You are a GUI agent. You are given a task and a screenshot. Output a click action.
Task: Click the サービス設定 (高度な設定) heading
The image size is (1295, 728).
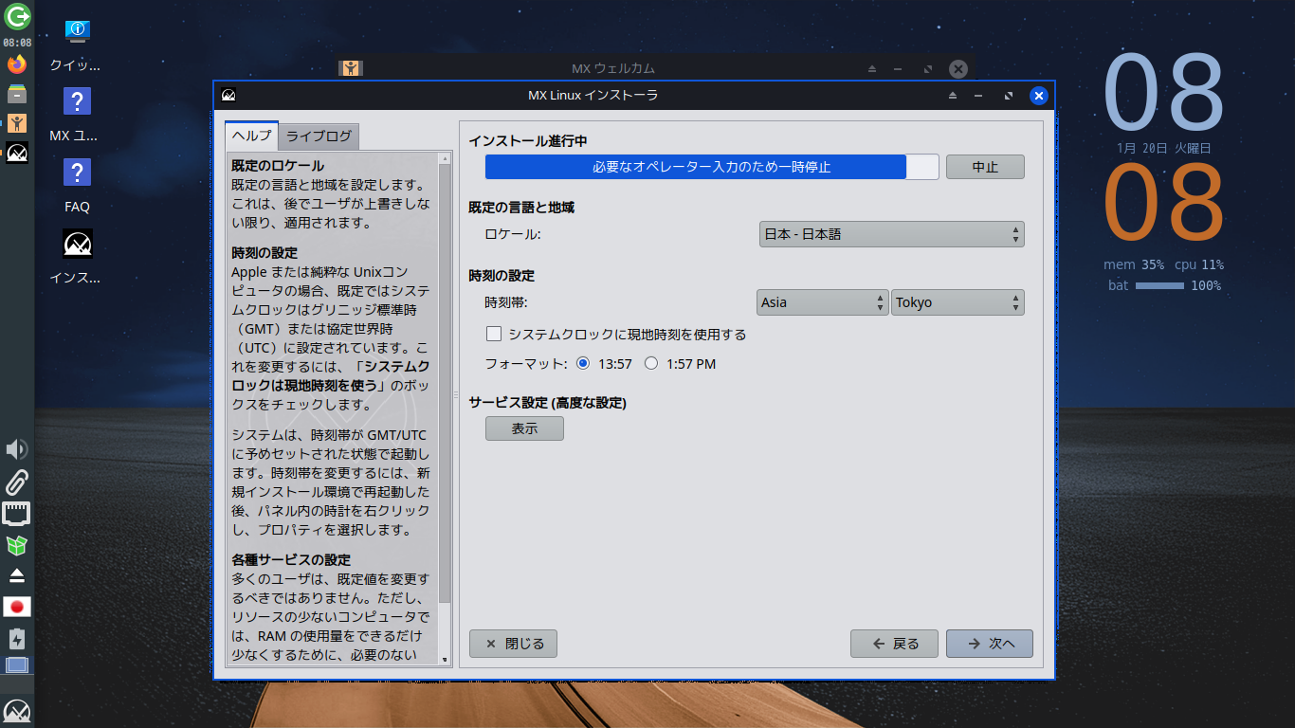click(548, 403)
